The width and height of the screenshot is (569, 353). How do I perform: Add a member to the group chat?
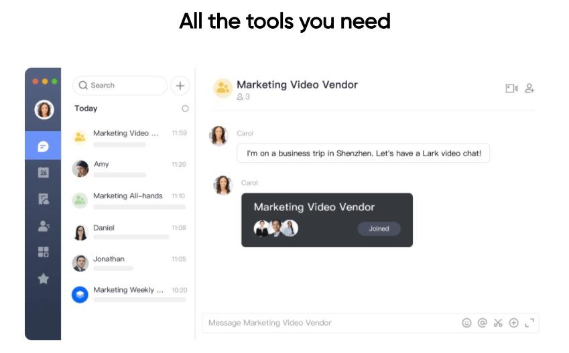click(x=529, y=88)
